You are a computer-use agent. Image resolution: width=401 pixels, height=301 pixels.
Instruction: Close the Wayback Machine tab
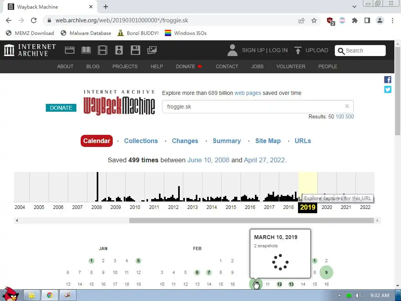click(x=91, y=7)
